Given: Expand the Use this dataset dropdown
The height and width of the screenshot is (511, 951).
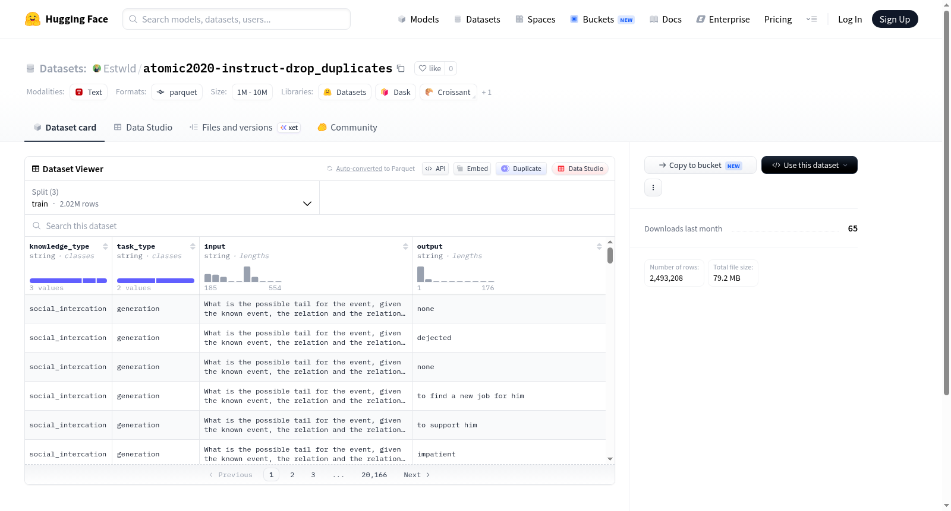Looking at the screenshot, I should [810, 165].
